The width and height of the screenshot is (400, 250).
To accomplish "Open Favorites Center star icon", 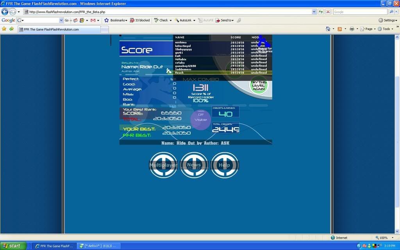I will point(4,29).
